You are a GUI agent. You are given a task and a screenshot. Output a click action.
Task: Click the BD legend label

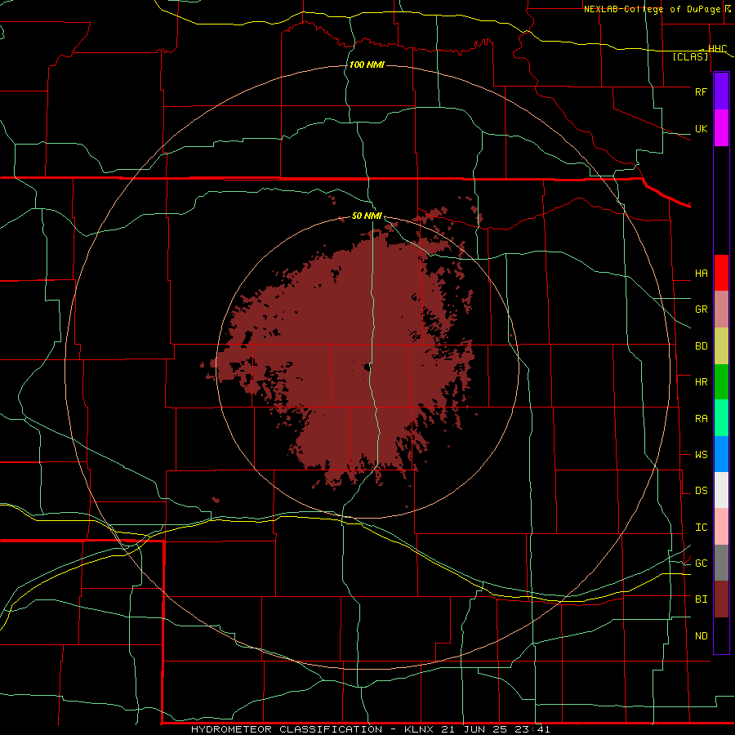click(x=701, y=346)
